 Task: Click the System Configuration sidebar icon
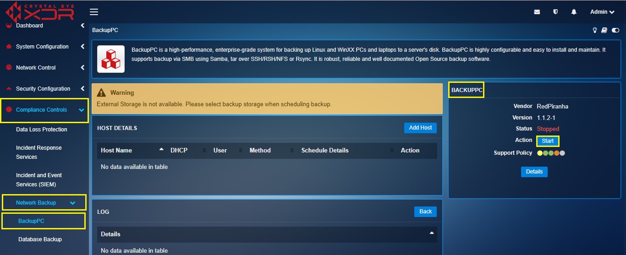(x=8, y=47)
